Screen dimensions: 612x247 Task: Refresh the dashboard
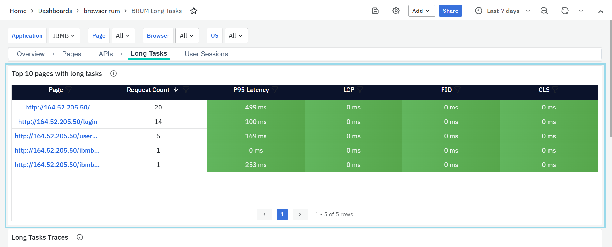point(565,11)
